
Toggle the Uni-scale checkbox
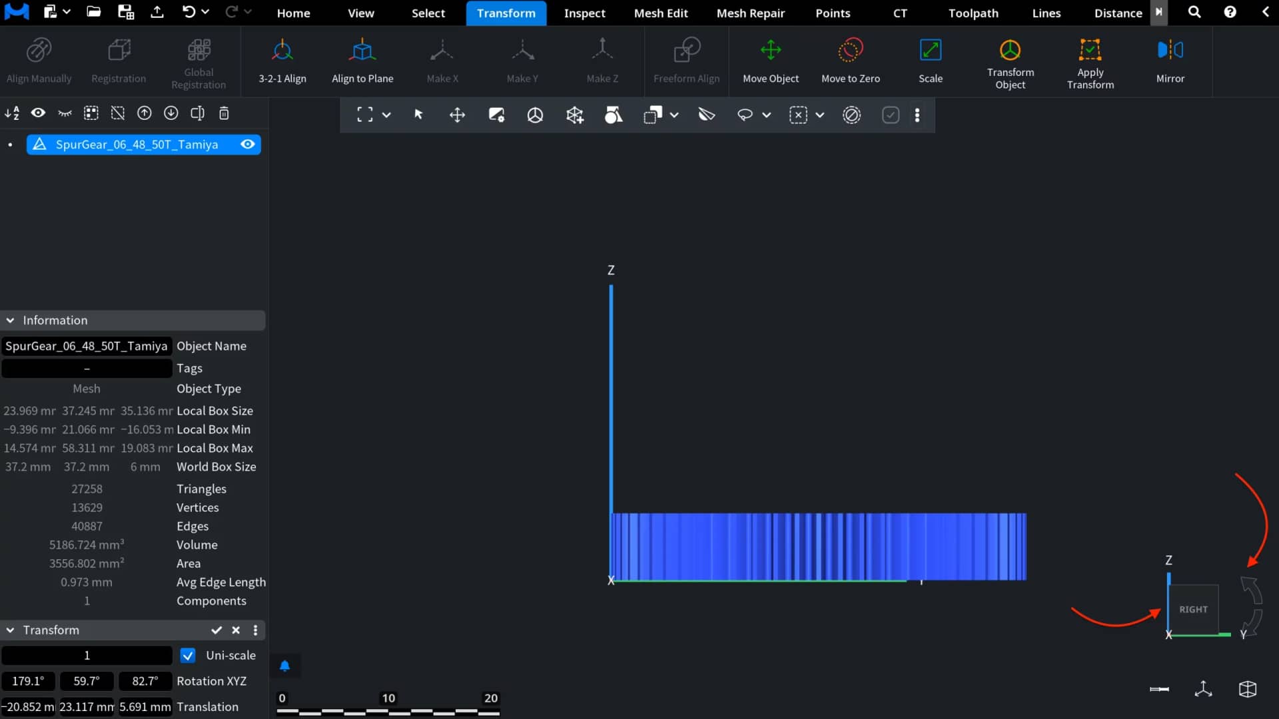[x=188, y=656]
